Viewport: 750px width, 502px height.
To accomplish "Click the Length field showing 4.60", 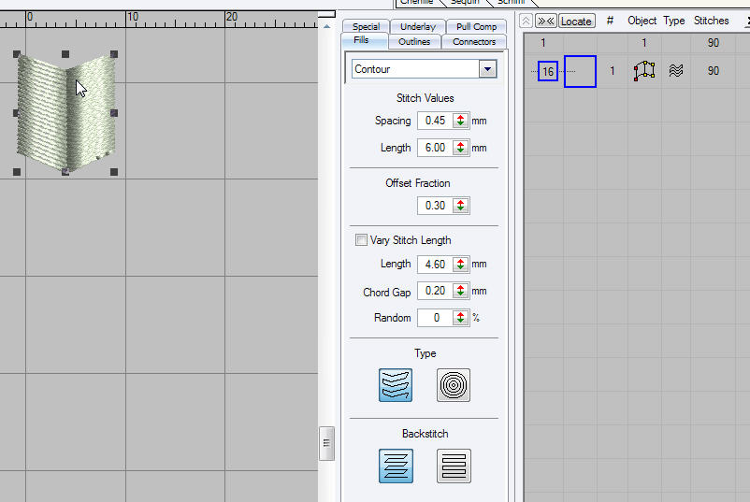I will (x=435, y=264).
